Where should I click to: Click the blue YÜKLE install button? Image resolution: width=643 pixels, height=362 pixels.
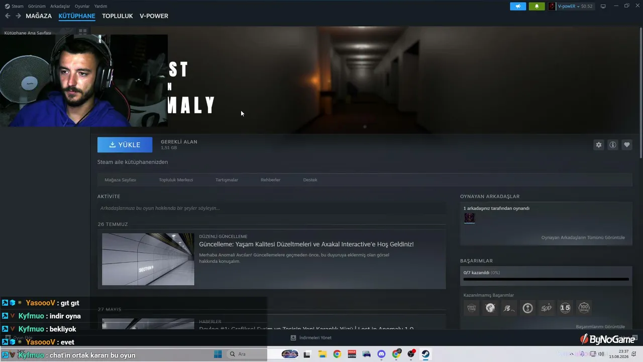click(x=125, y=145)
